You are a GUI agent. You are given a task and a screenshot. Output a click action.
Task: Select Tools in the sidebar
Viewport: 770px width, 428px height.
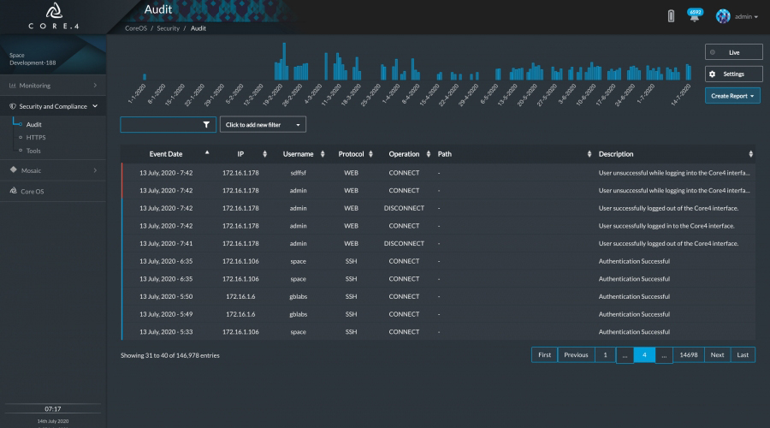point(33,151)
